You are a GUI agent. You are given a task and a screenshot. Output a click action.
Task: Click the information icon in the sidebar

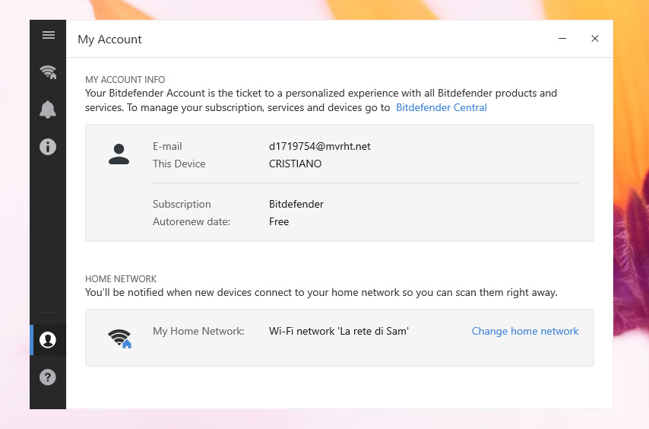48,147
